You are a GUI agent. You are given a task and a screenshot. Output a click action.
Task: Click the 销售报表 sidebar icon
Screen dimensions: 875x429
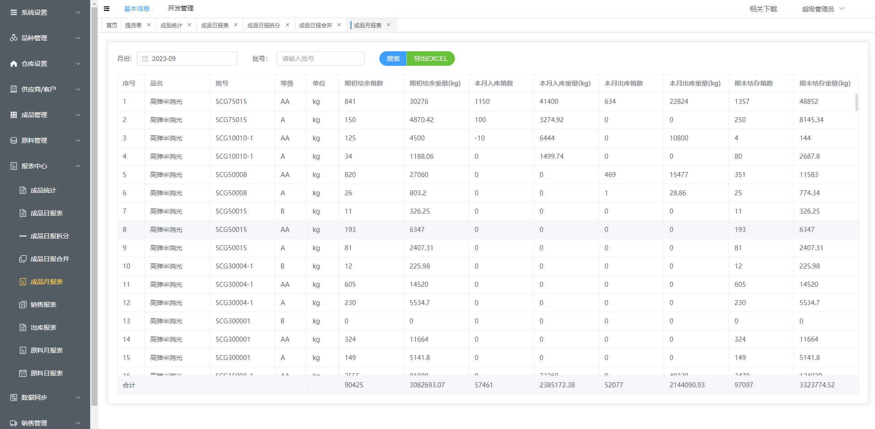coord(23,305)
